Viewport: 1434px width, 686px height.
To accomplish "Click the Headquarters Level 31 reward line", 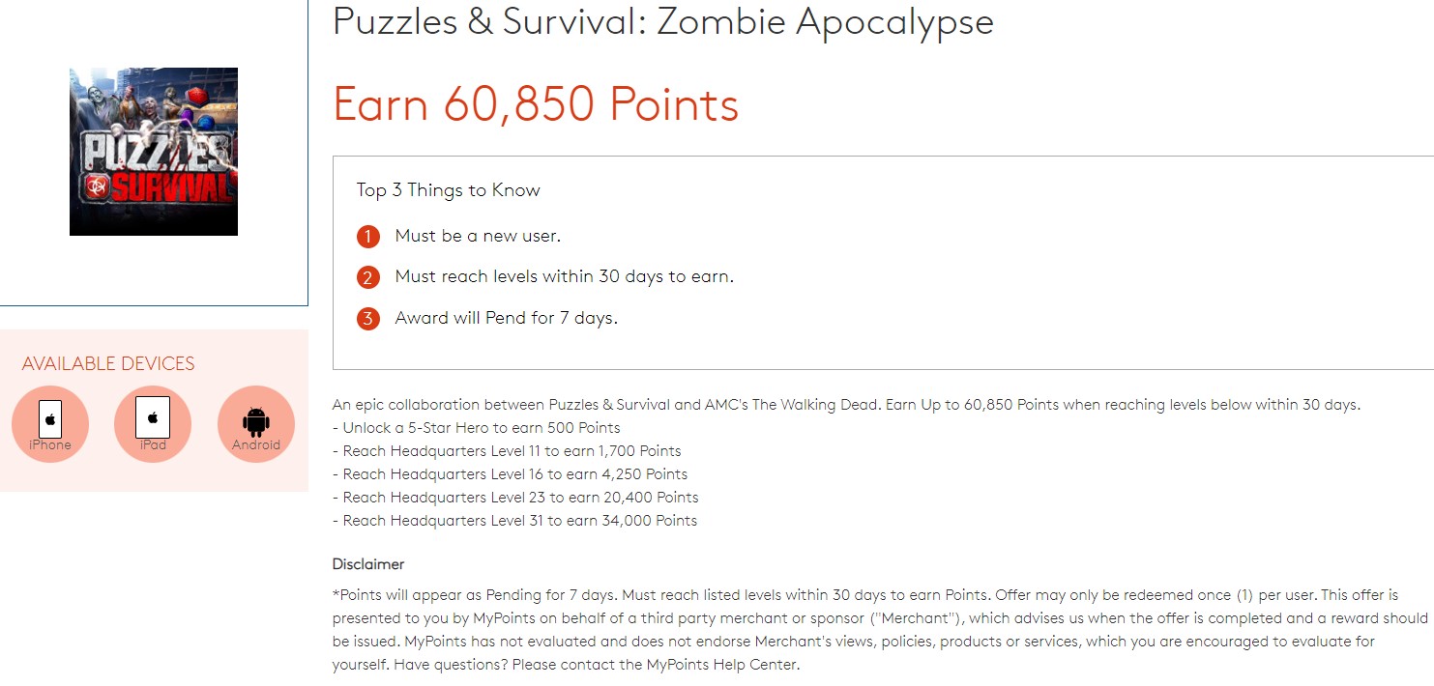I will (x=514, y=520).
